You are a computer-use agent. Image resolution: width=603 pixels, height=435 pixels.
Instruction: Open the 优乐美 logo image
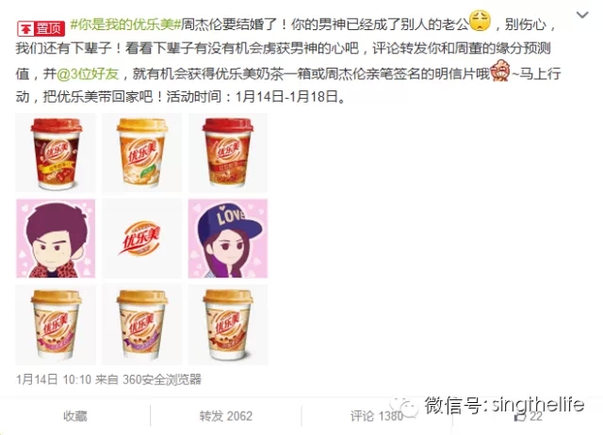(142, 238)
